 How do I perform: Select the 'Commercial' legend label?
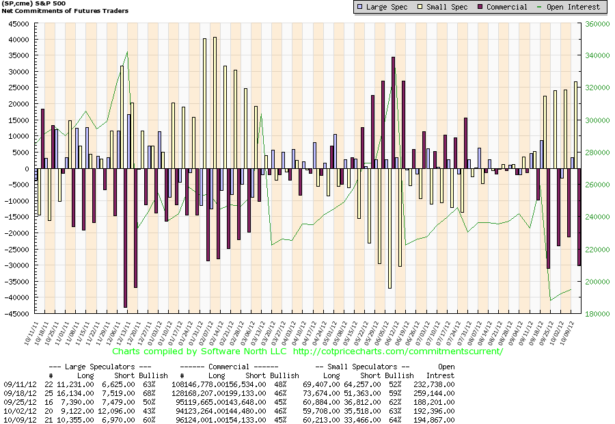pos(507,7)
